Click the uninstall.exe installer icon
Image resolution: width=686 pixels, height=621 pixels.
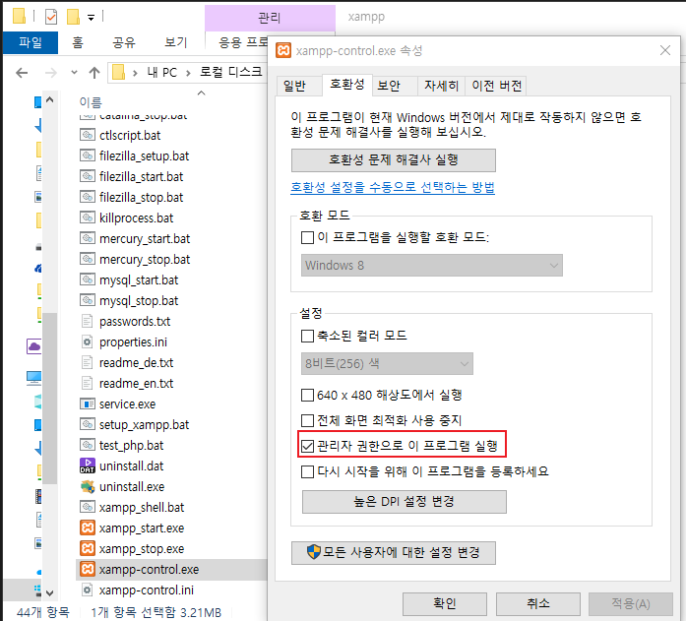(x=88, y=486)
